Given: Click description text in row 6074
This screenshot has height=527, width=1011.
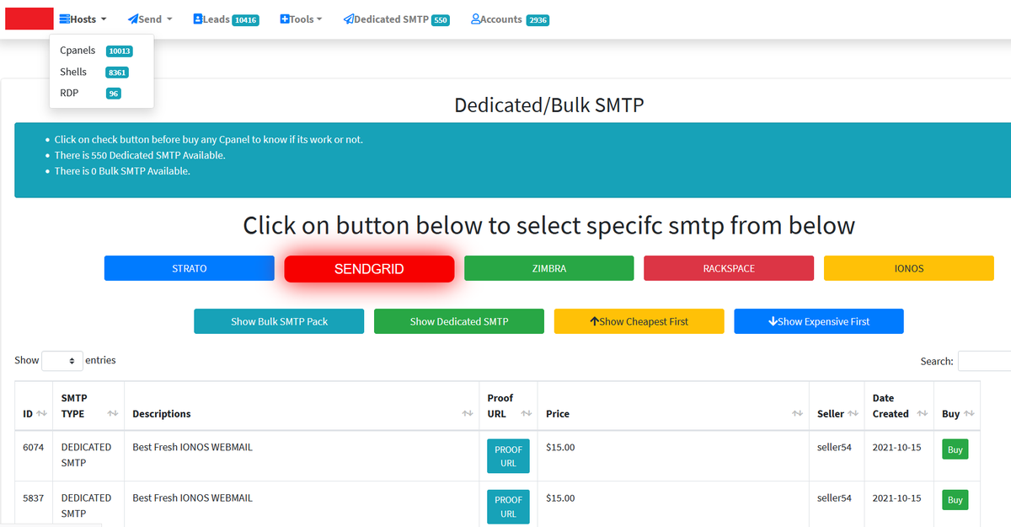Looking at the screenshot, I should click(192, 447).
